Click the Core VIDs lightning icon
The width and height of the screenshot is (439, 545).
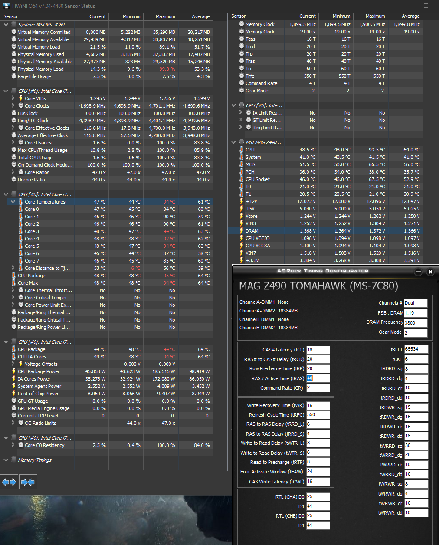(20, 98)
